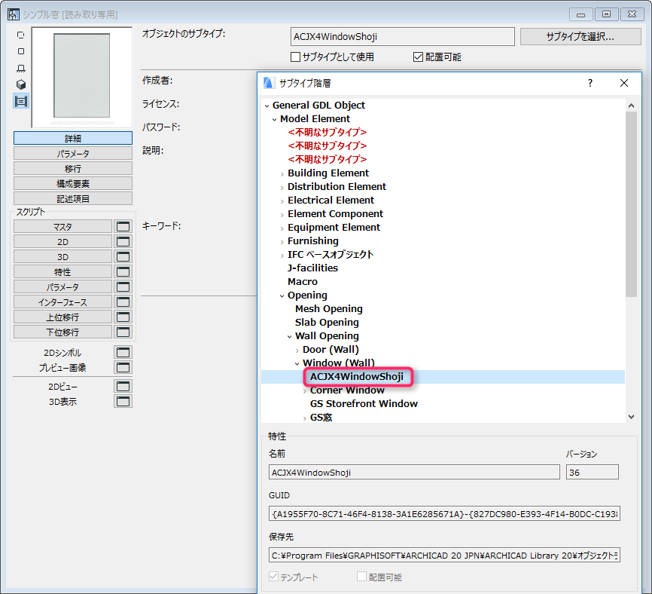Open 2Dビュー in new window
Image resolution: width=652 pixels, height=594 pixels.
123,386
